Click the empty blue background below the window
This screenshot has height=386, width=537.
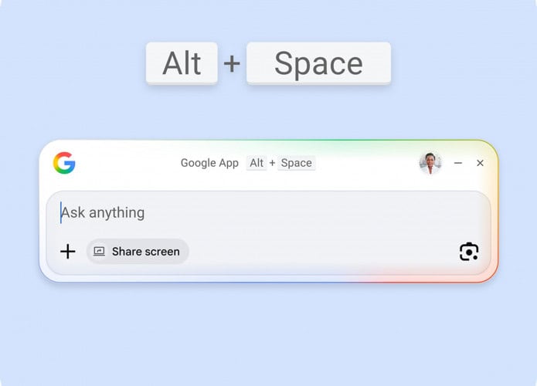click(x=268, y=332)
